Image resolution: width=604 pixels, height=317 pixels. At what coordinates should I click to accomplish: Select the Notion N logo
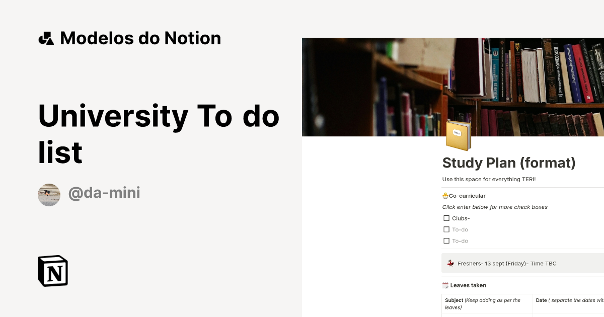[x=53, y=271]
